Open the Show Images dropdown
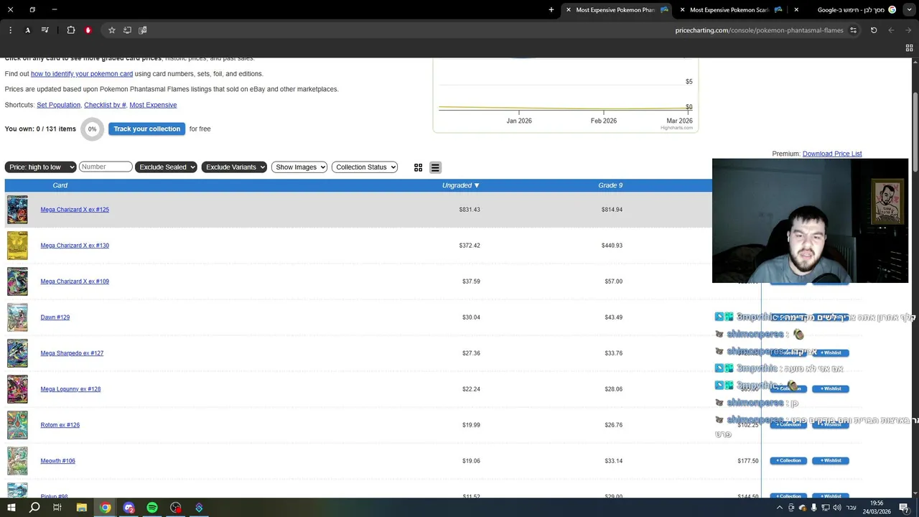Image resolution: width=919 pixels, height=517 pixels. click(299, 167)
